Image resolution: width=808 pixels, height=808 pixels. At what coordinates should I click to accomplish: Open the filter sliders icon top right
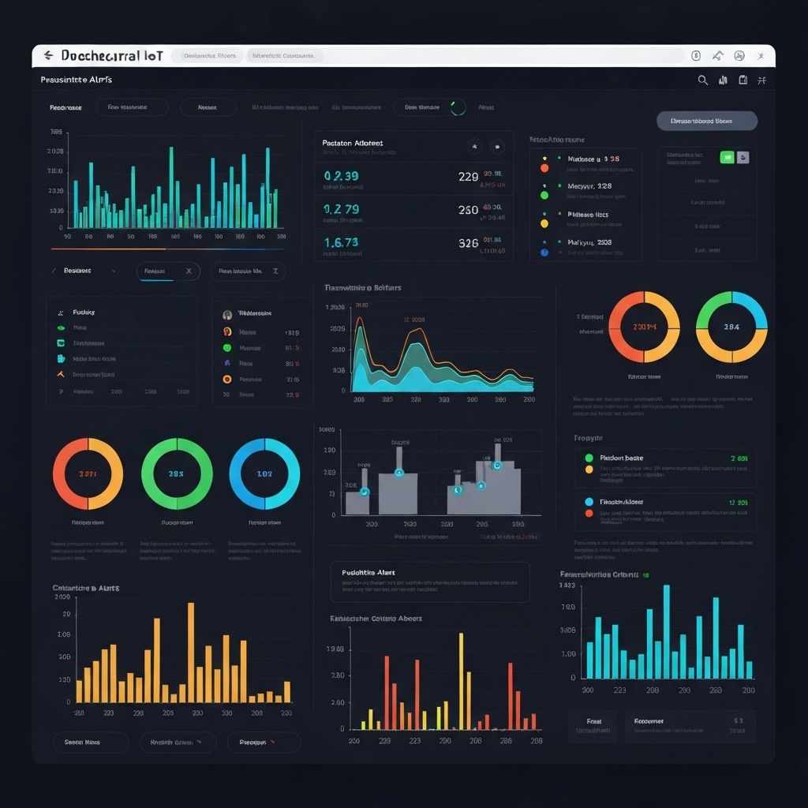762,80
